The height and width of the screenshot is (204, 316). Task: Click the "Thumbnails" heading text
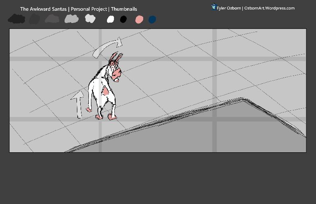pos(124,9)
